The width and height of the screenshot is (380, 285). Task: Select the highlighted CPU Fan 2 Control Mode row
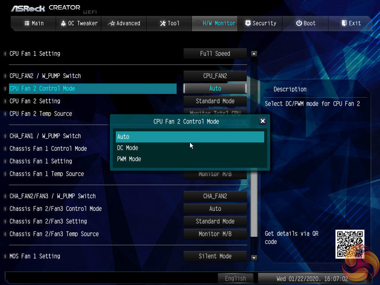click(x=92, y=88)
